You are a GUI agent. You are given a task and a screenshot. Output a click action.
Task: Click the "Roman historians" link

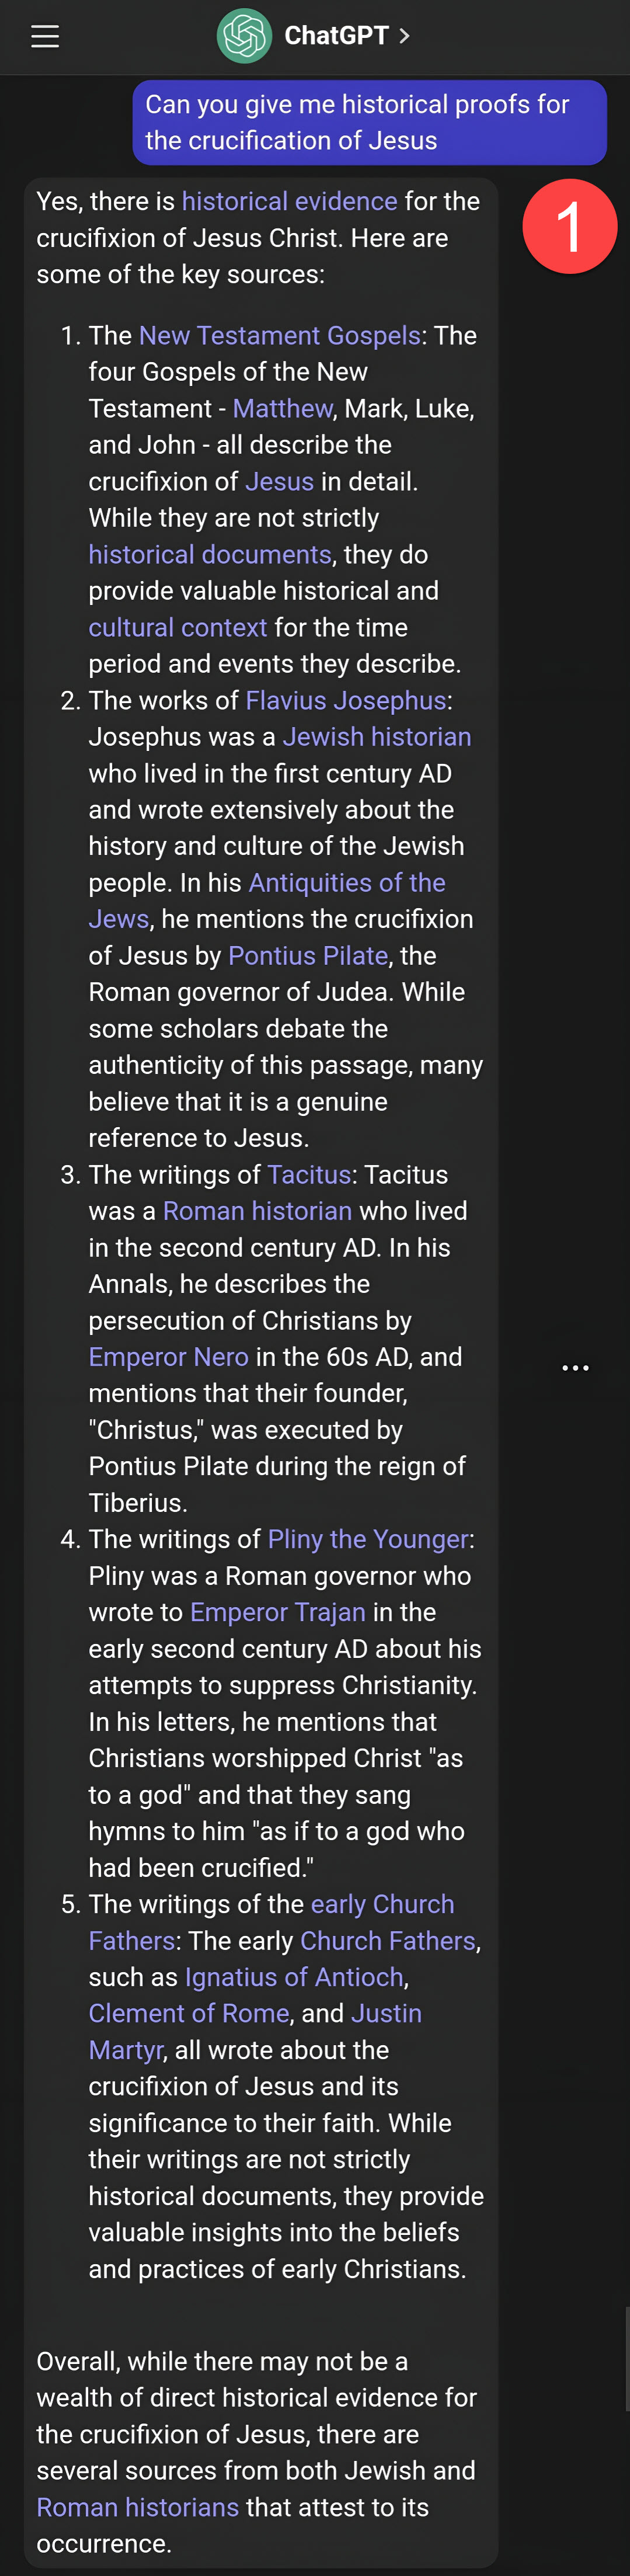pyautogui.click(x=138, y=2507)
